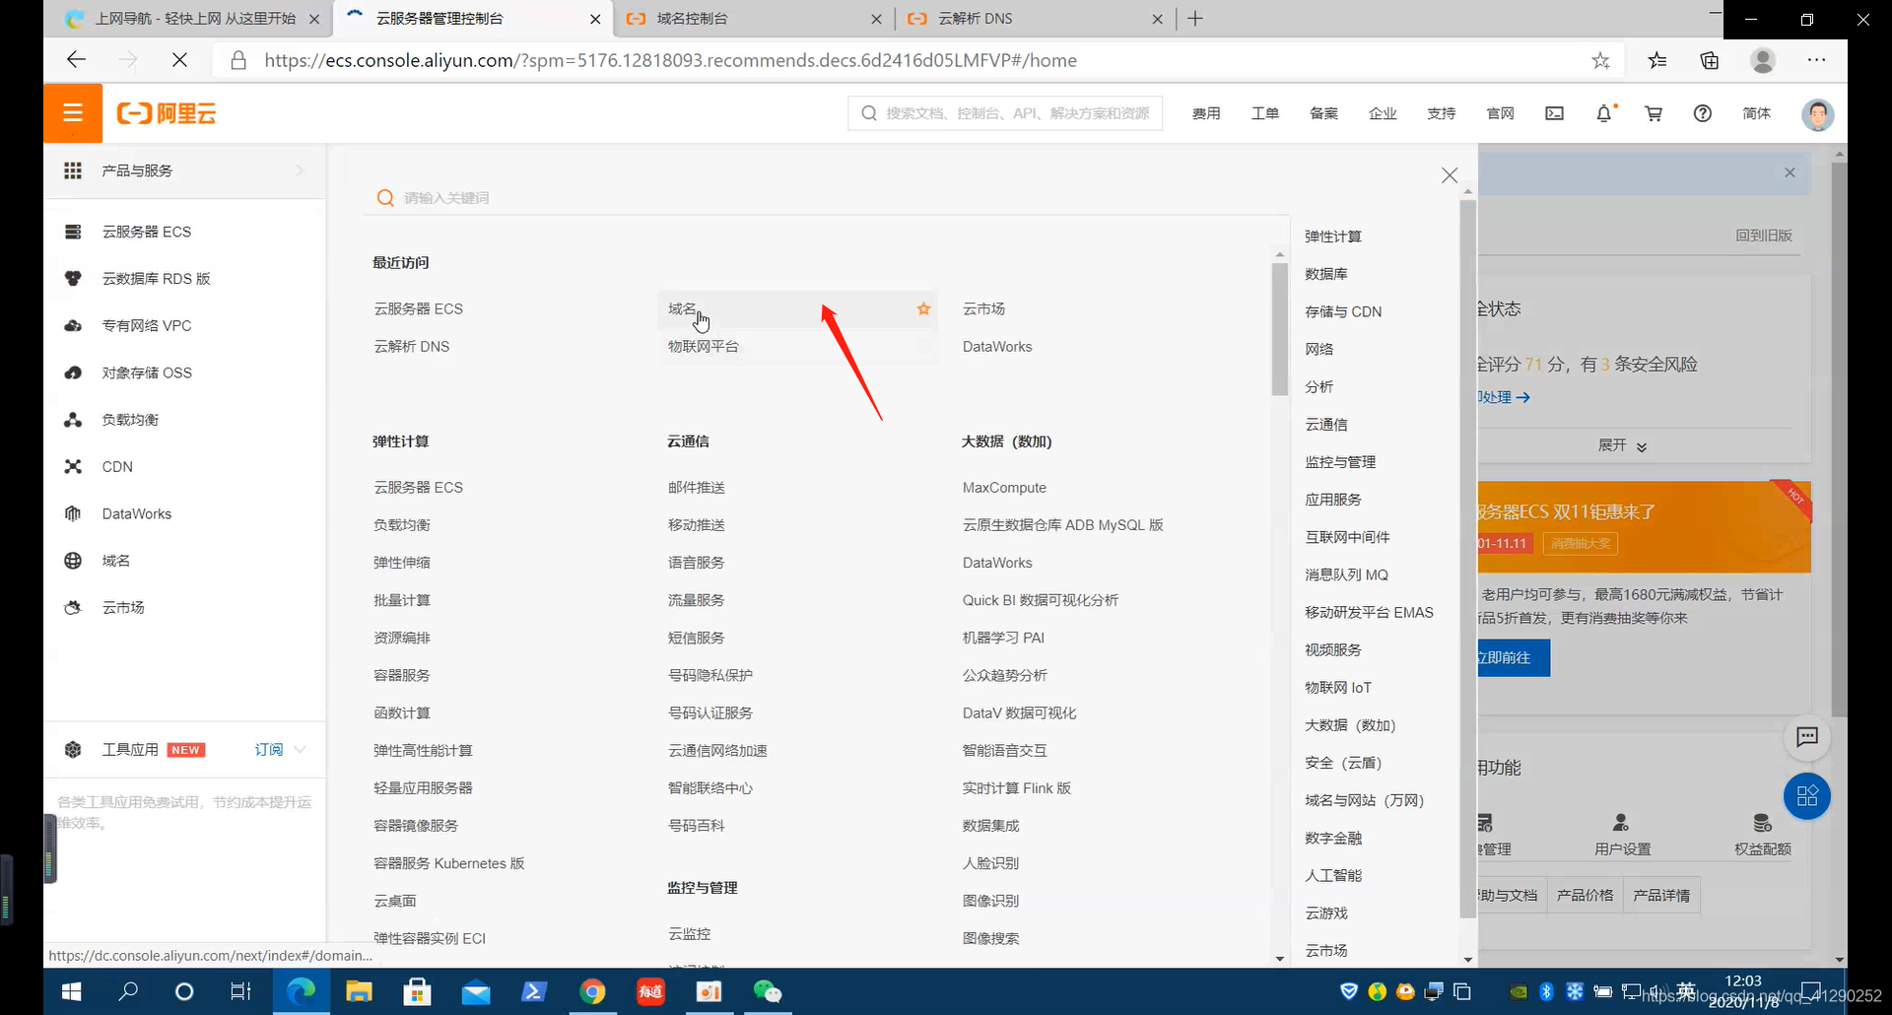Open the shopping cart

click(1654, 112)
